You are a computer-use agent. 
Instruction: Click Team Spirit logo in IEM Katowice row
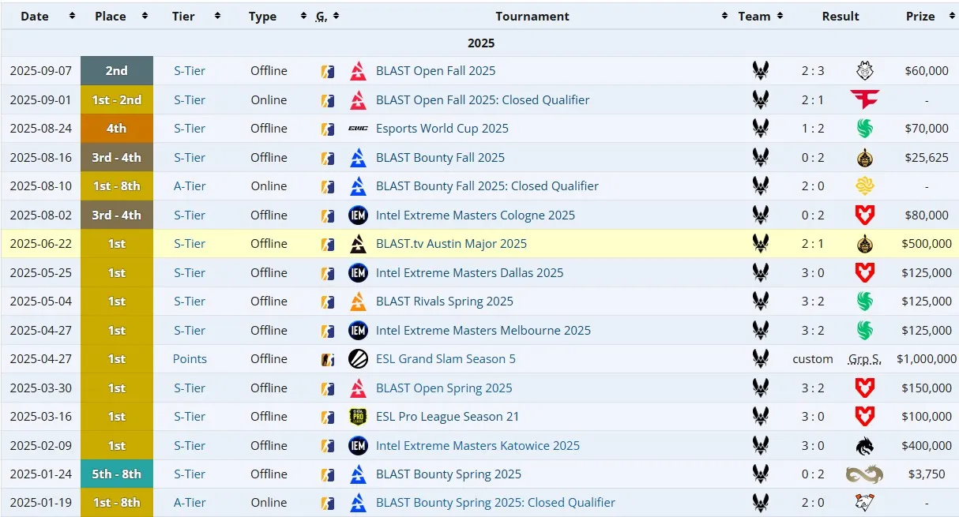click(865, 445)
